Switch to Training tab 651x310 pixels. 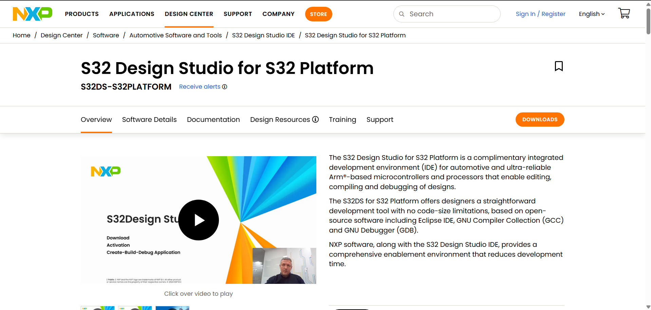coord(342,120)
